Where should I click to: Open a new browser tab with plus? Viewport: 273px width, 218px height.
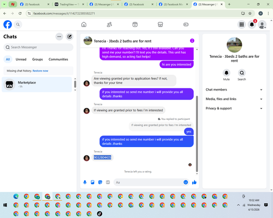coord(229,4)
